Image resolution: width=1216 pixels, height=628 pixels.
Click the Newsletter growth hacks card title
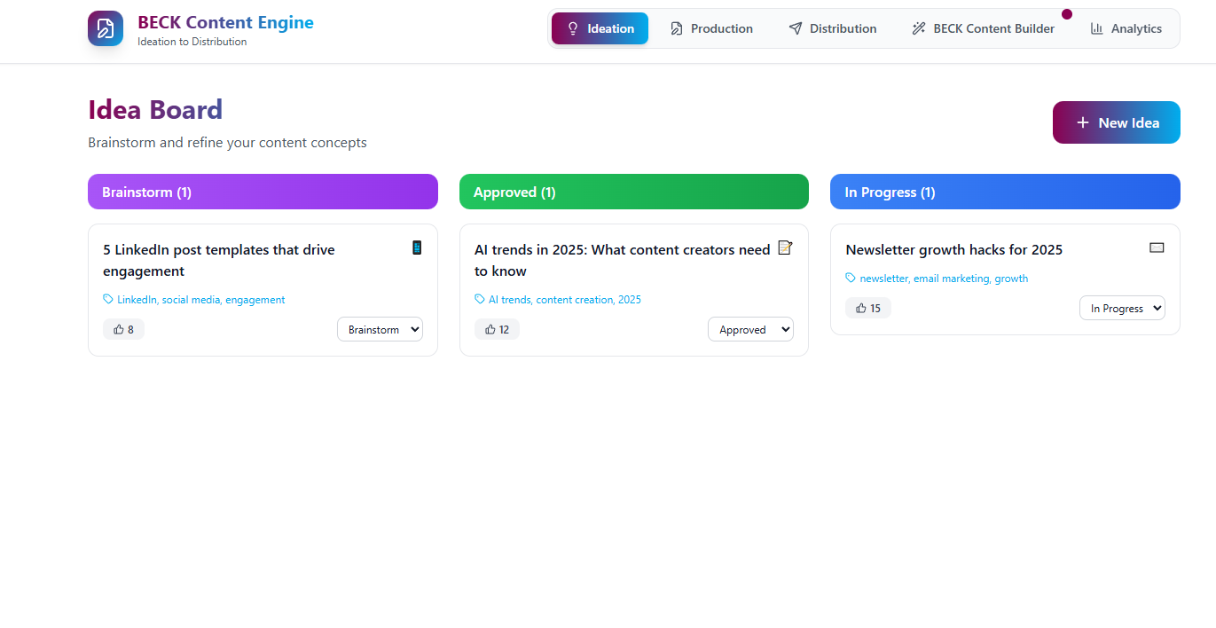[x=953, y=250]
